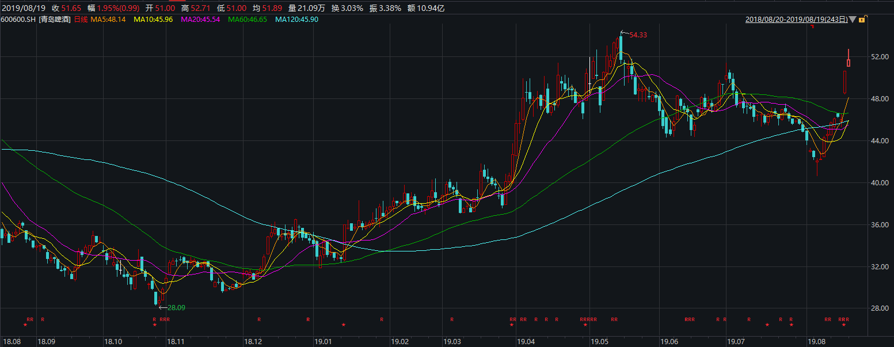Click the red star below 19.08 markers
894x347 pixels.
(844, 325)
